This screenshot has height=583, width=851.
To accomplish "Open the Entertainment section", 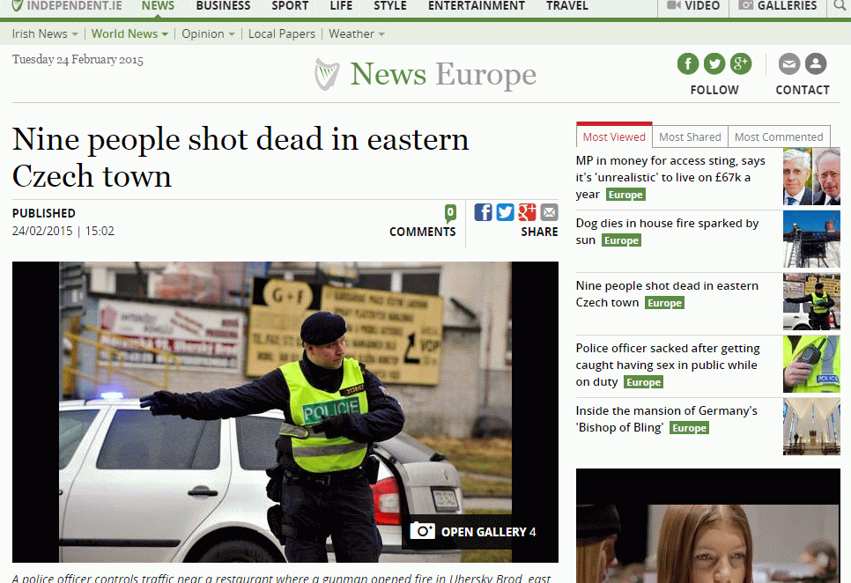I will [x=477, y=6].
